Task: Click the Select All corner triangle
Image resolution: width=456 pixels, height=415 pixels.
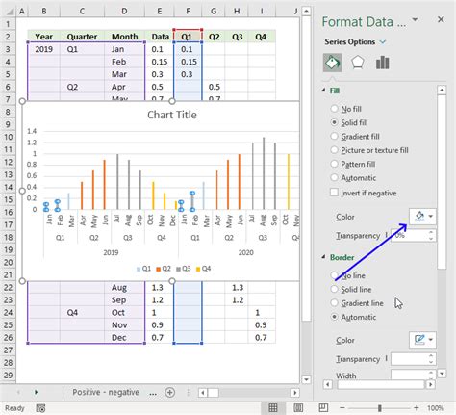Action: pyautogui.click(x=10, y=12)
